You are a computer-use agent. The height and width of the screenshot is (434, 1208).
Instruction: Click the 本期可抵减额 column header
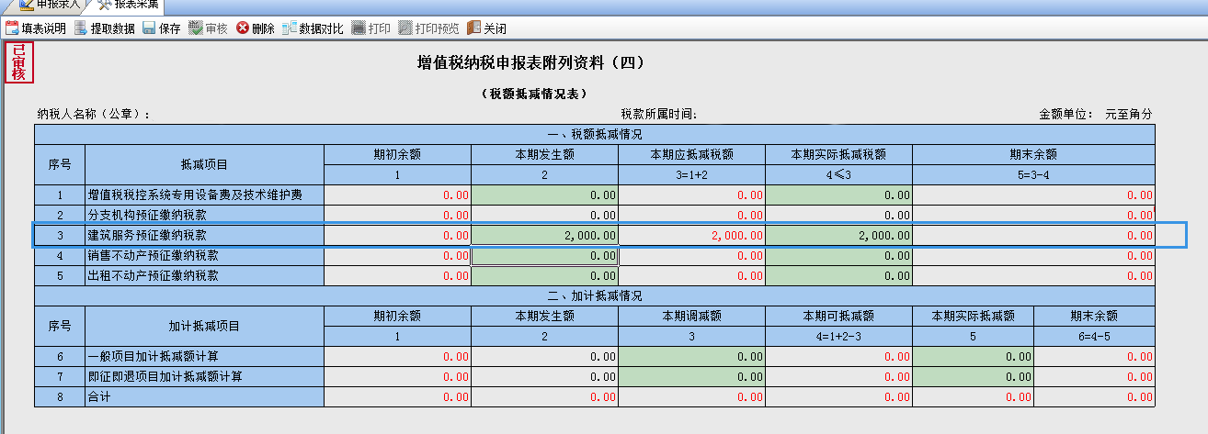[x=838, y=316]
